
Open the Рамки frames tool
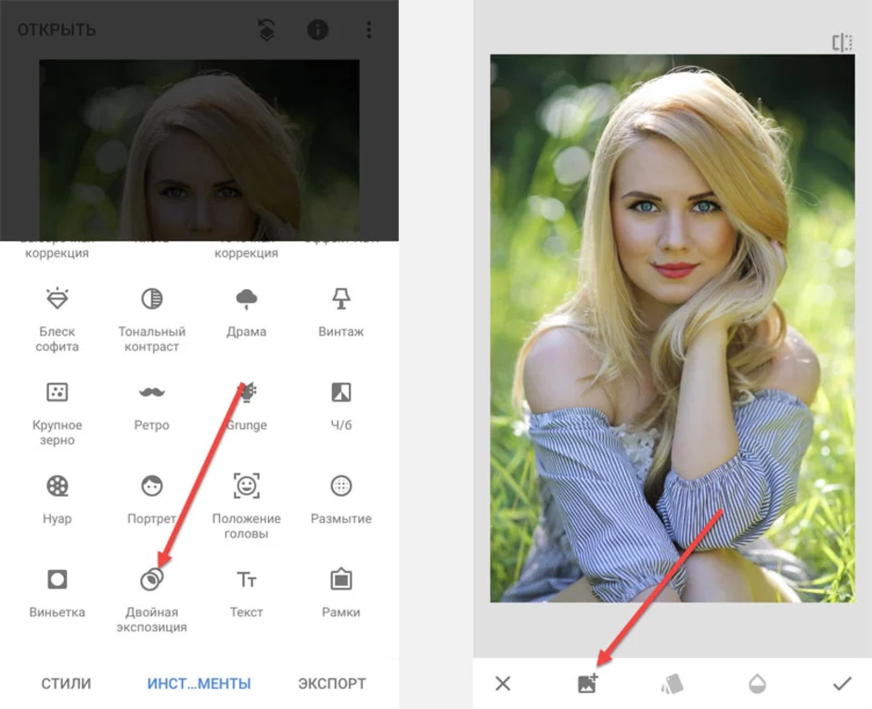[340, 593]
